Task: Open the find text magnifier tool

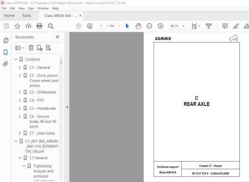Action: pos(51,26)
